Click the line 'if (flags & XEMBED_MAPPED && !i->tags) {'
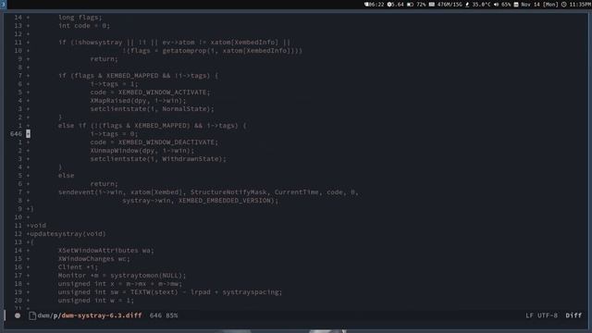This screenshot has height=333, width=592. (138, 76)
